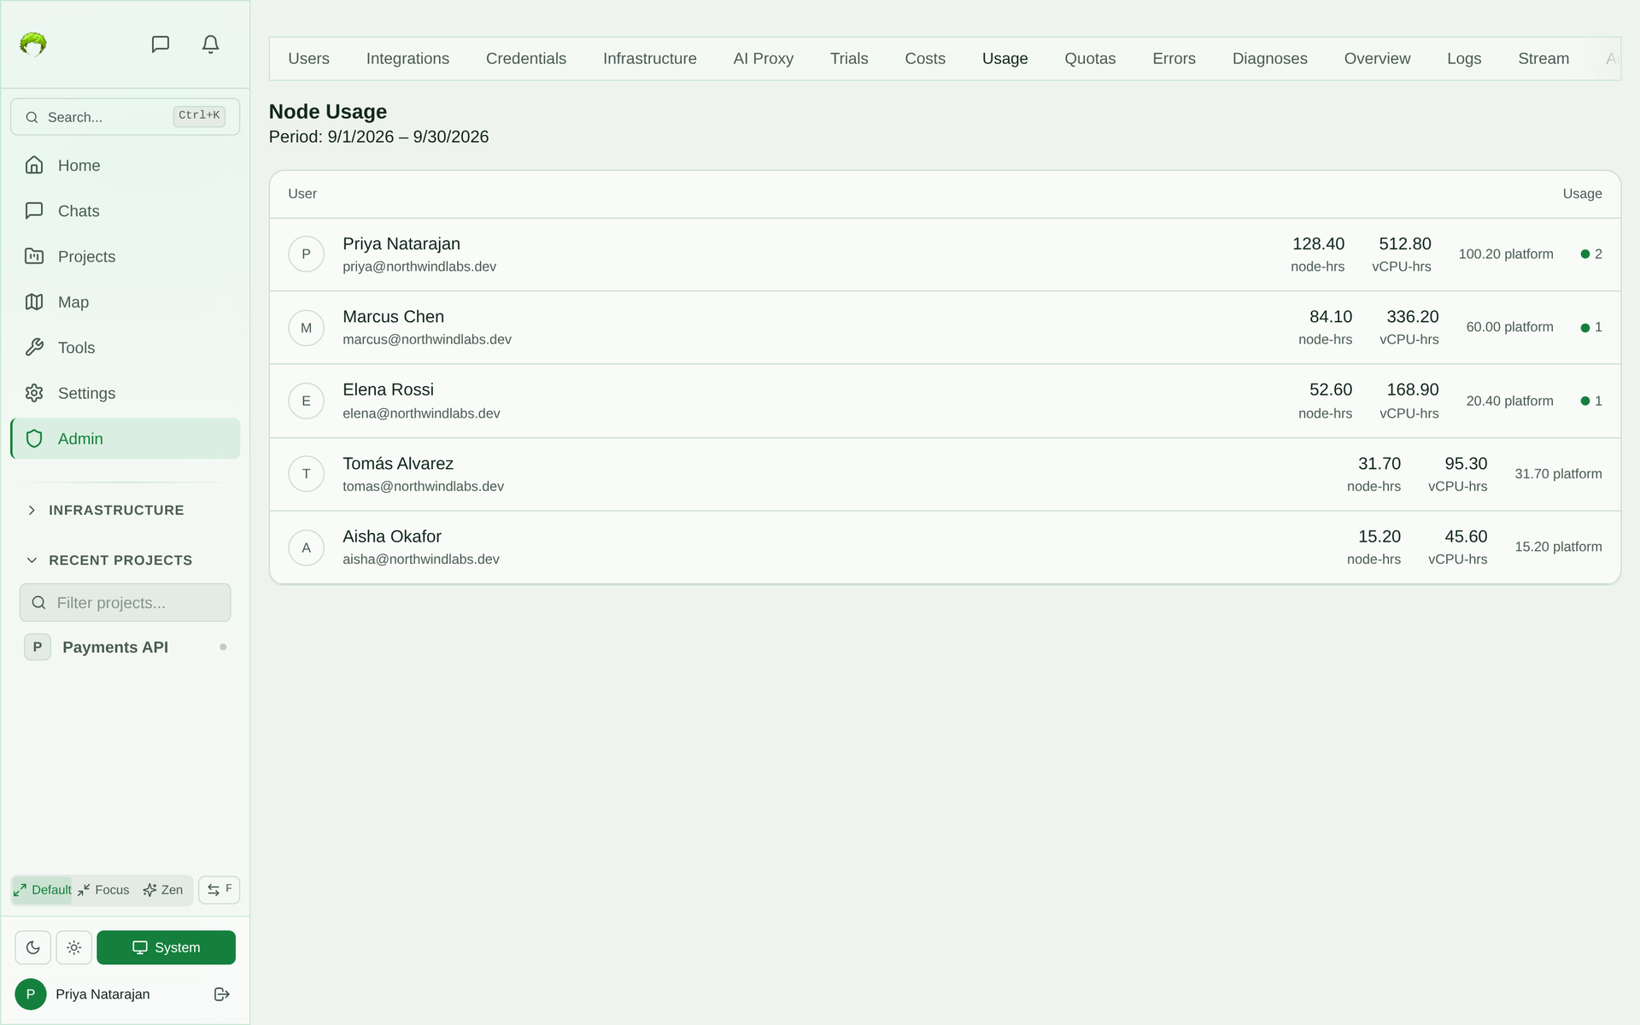Viewport: 1640px width, 1025px height.
Task: Open the Credentials tab
Action: (x=526, y=59)
